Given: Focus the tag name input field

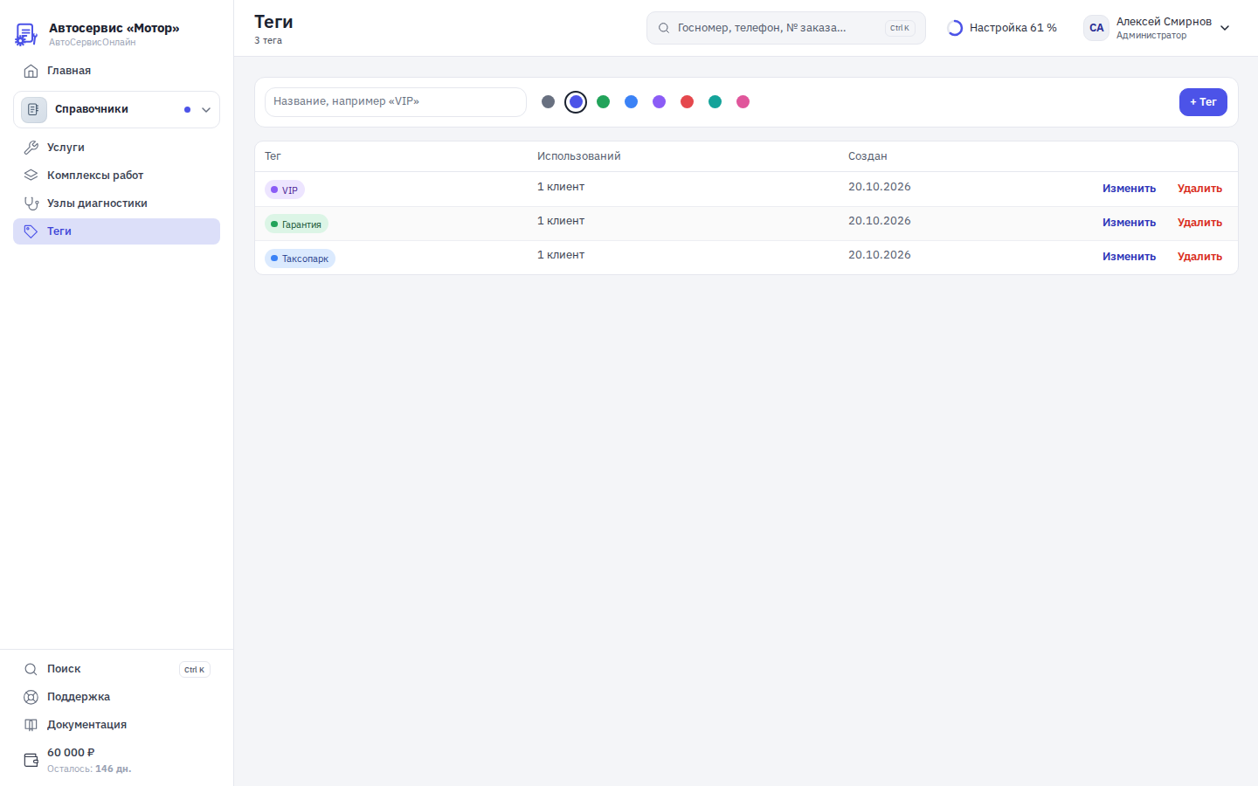Looking at the screenshot, I should click(x=396, y=102).
